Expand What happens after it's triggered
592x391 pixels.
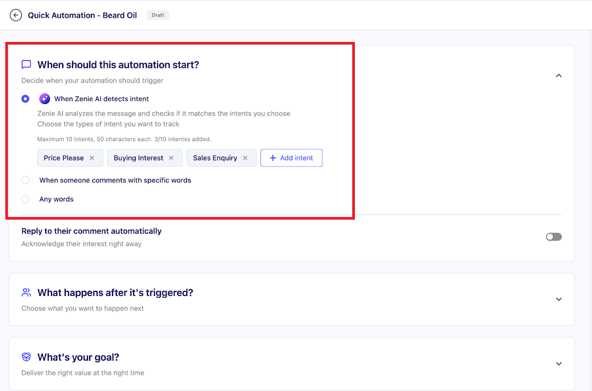click(559, 299)
